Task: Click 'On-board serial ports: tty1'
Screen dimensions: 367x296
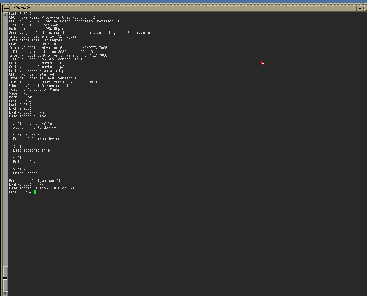Action: (36, 63)
